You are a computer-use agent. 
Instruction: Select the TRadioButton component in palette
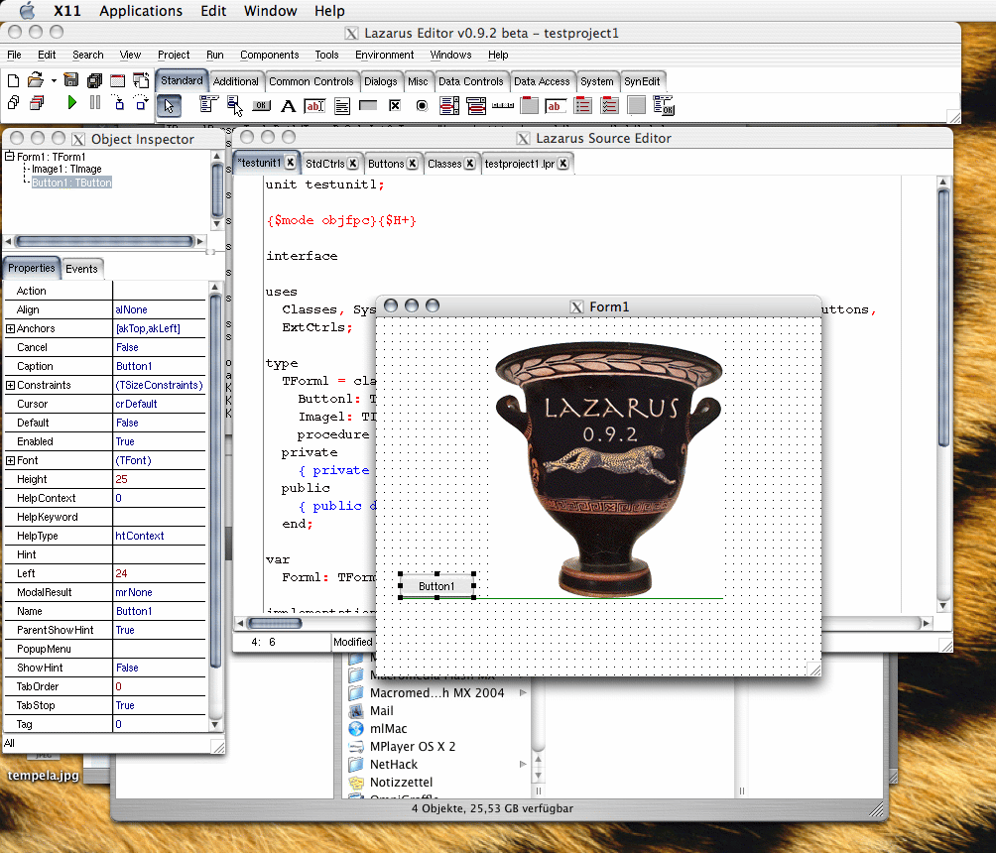tap(422, 105)
